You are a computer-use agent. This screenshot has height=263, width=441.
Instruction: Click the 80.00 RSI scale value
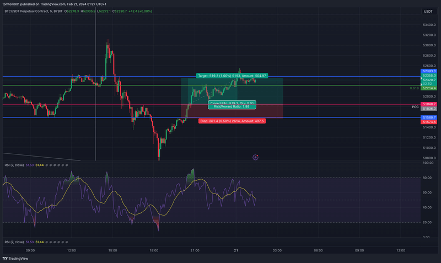(x=427, y=178)
